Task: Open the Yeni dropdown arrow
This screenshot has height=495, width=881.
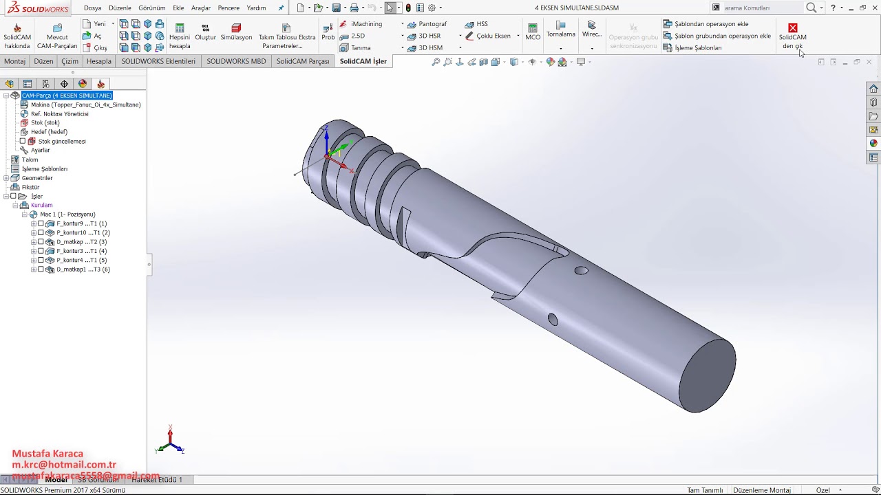Action: [x=113, y=24]
